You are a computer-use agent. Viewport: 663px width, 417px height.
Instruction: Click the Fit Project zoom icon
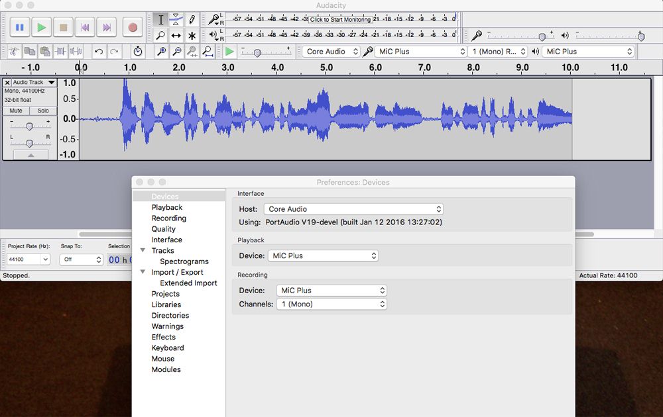pyautogui.click(x=208, y=52)
